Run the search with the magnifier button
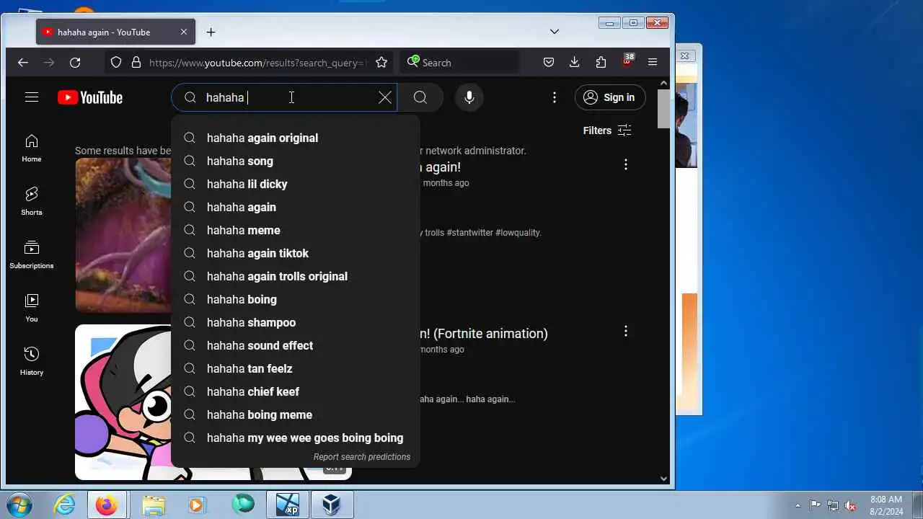This screenshot has height=519, width=923. pyautogui.click(x=420, y=97)
